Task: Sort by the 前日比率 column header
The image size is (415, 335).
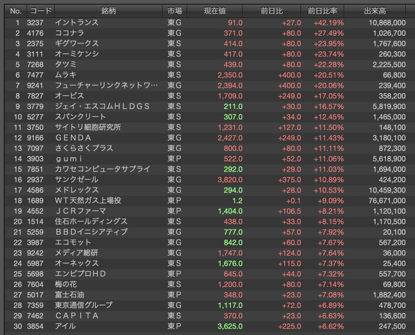Action: (323, 11)
